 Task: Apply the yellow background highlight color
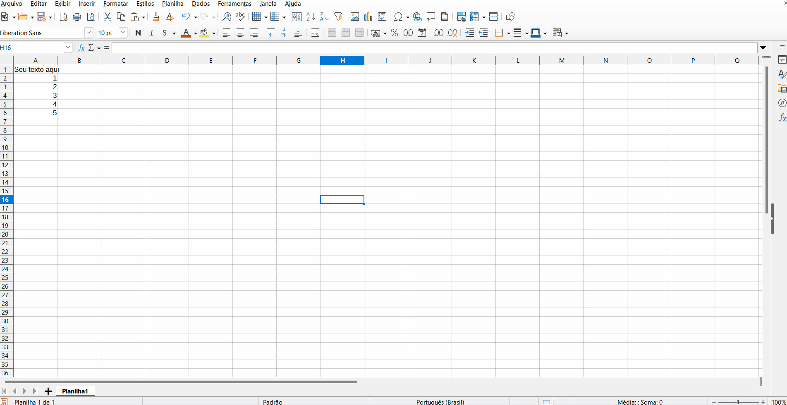pyautogui.click(x=204, y=33)
